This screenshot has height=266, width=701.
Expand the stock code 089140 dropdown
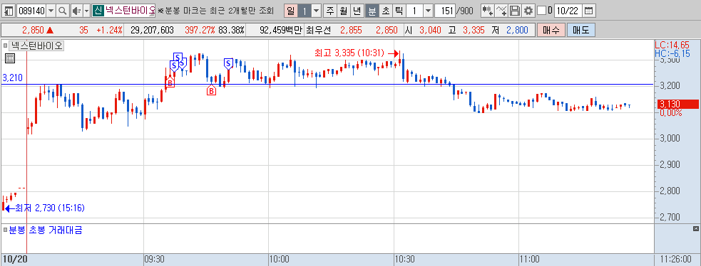51,10
